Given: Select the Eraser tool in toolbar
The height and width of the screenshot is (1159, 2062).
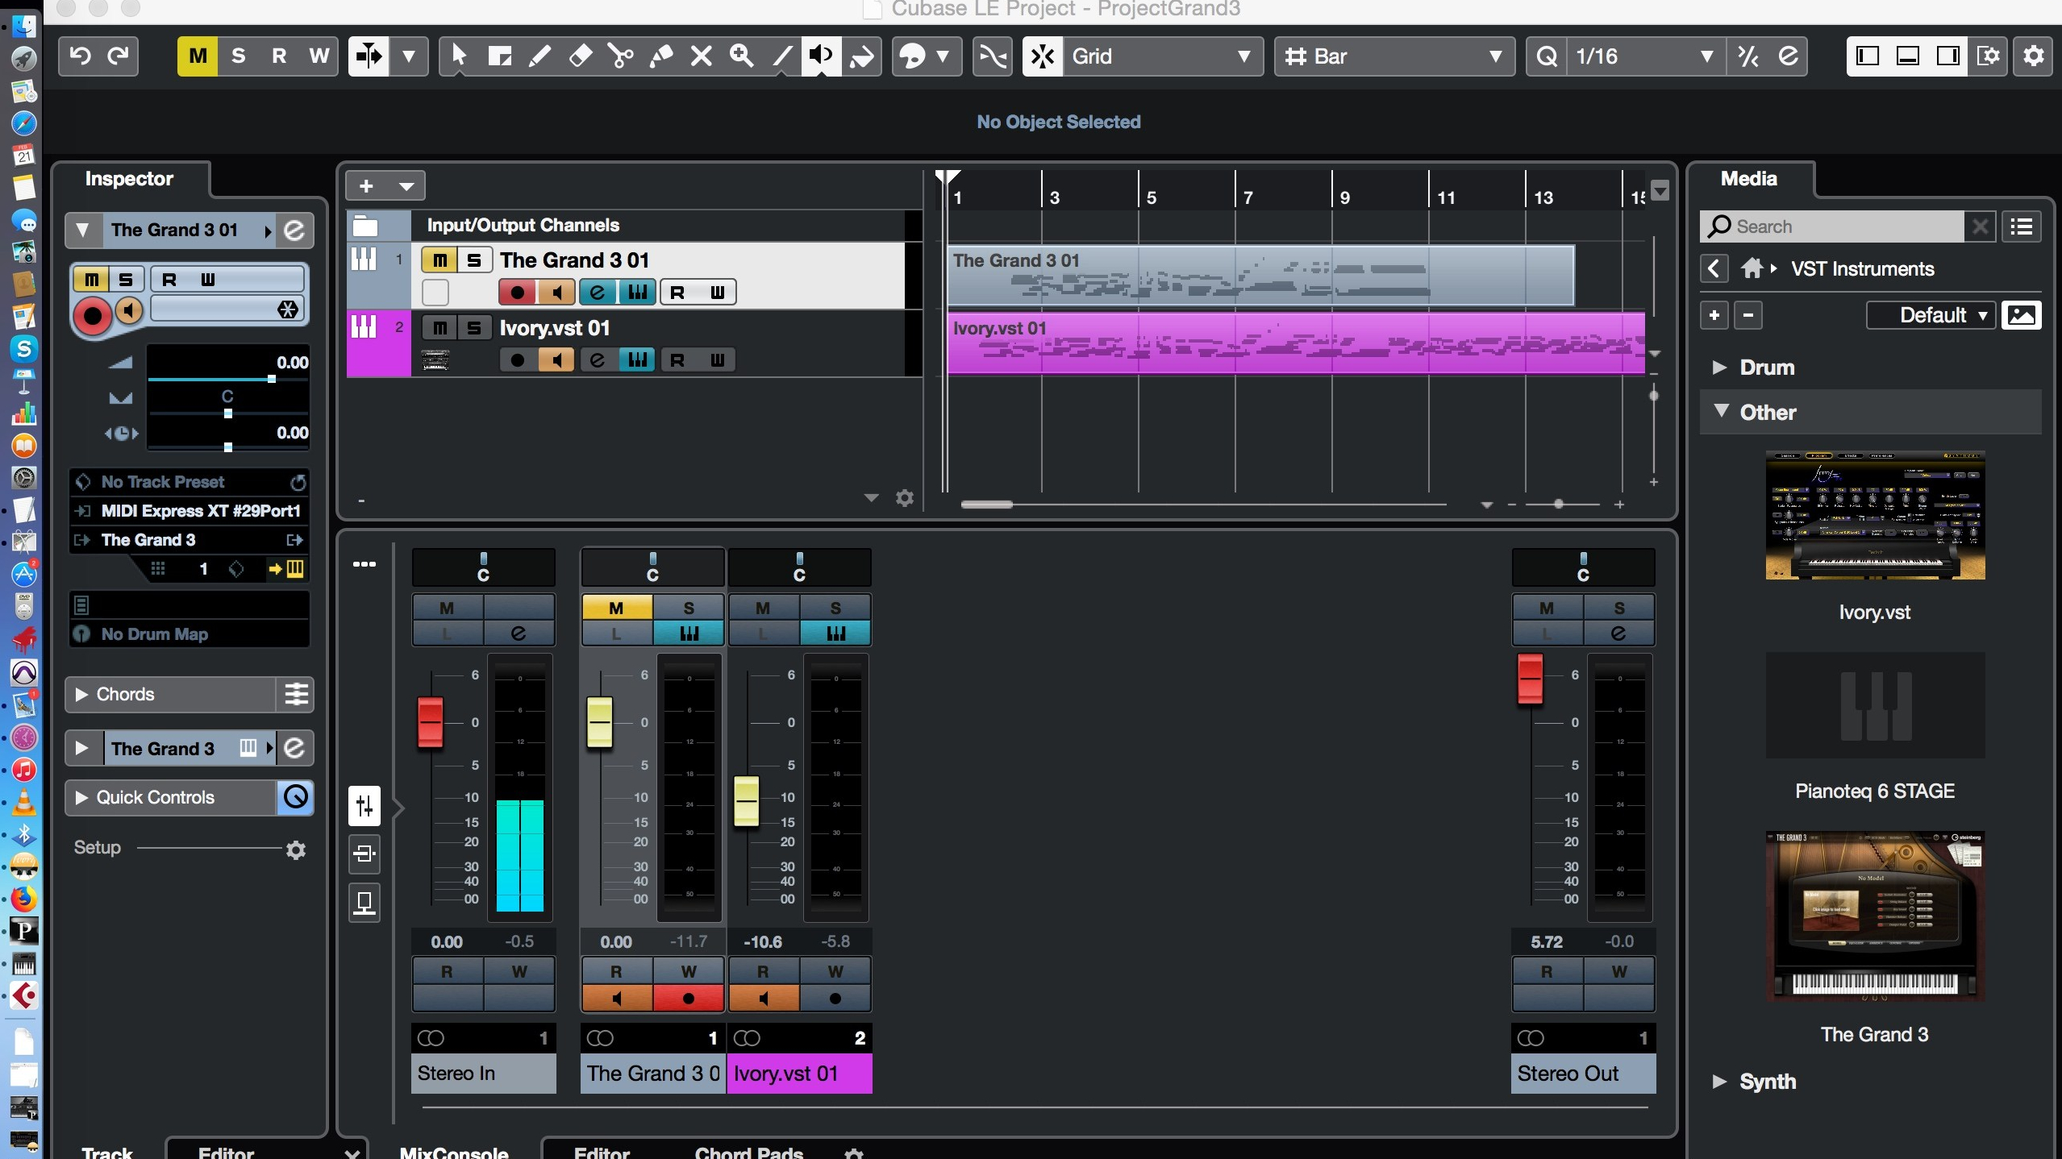Looking at the screenshot, I should tap(580, 56).
